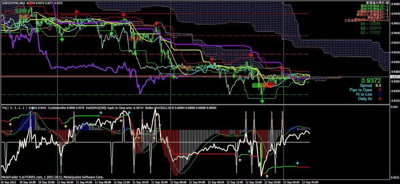Click 0.9425 on the price scale
400x184 pixels.
[x=395, y=43]
